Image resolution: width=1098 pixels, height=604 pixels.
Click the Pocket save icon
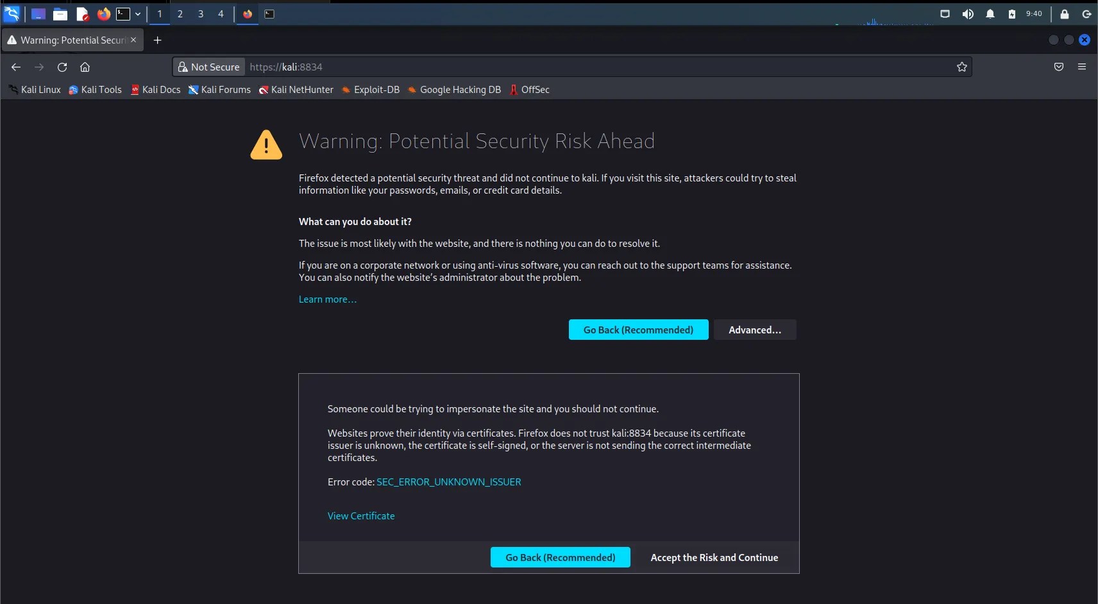pyautogui.click(x=1059, y=67)
